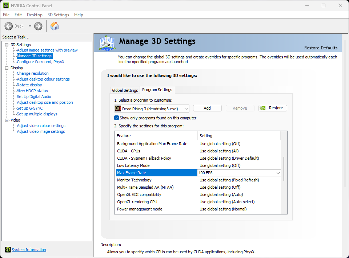Open the back history dropdown arrow

tap(30, 26)
